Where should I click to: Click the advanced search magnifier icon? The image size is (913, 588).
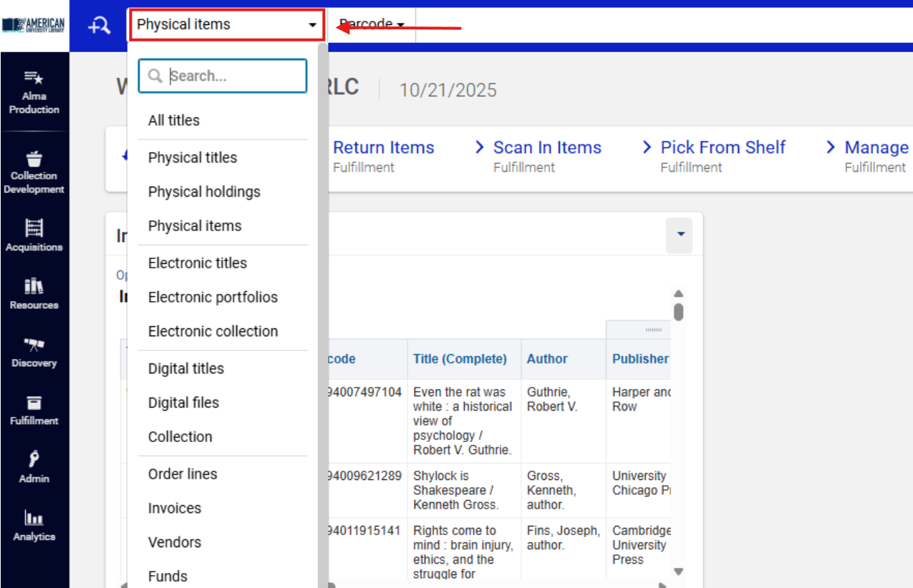(99, 26)
